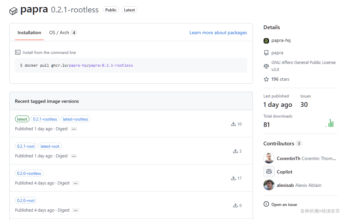Click the Contributors count badge 3
Viewport: 347px width, 220px height.
click(299, 143)
